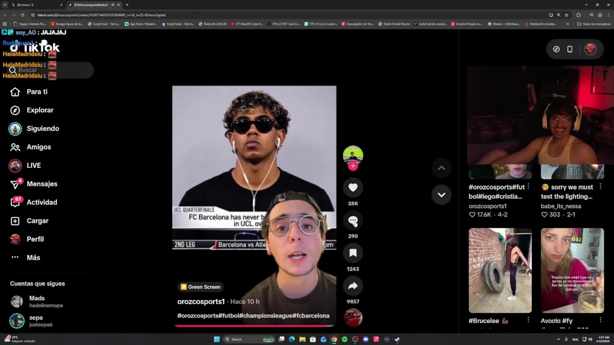Open options for the sorry we must test card
This screenshot has height=345, width=614.
[x=600, y=186]
